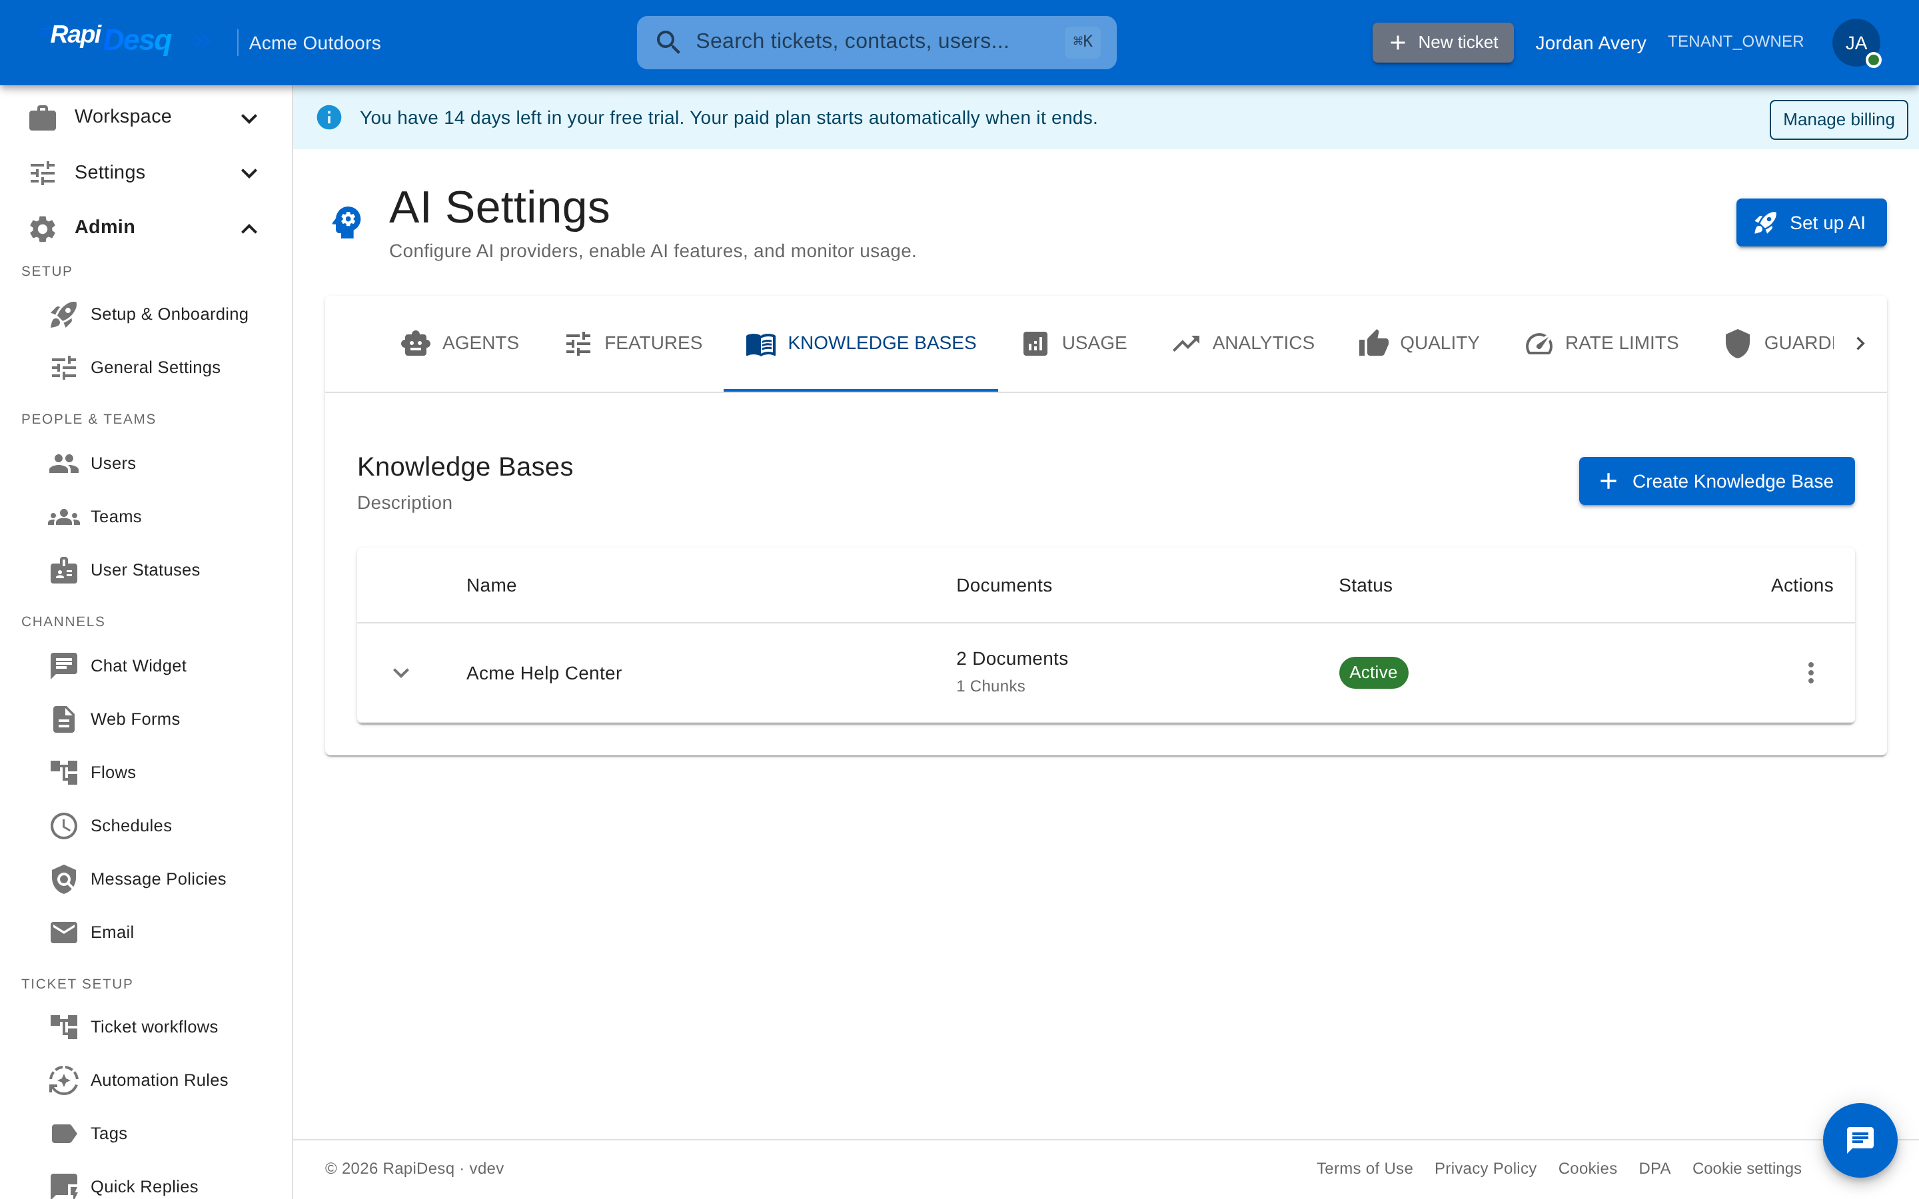This screenshot has width=1919, height=1199.
Task: Switch to the Rate Limits tab
Action: (1601, 343)
